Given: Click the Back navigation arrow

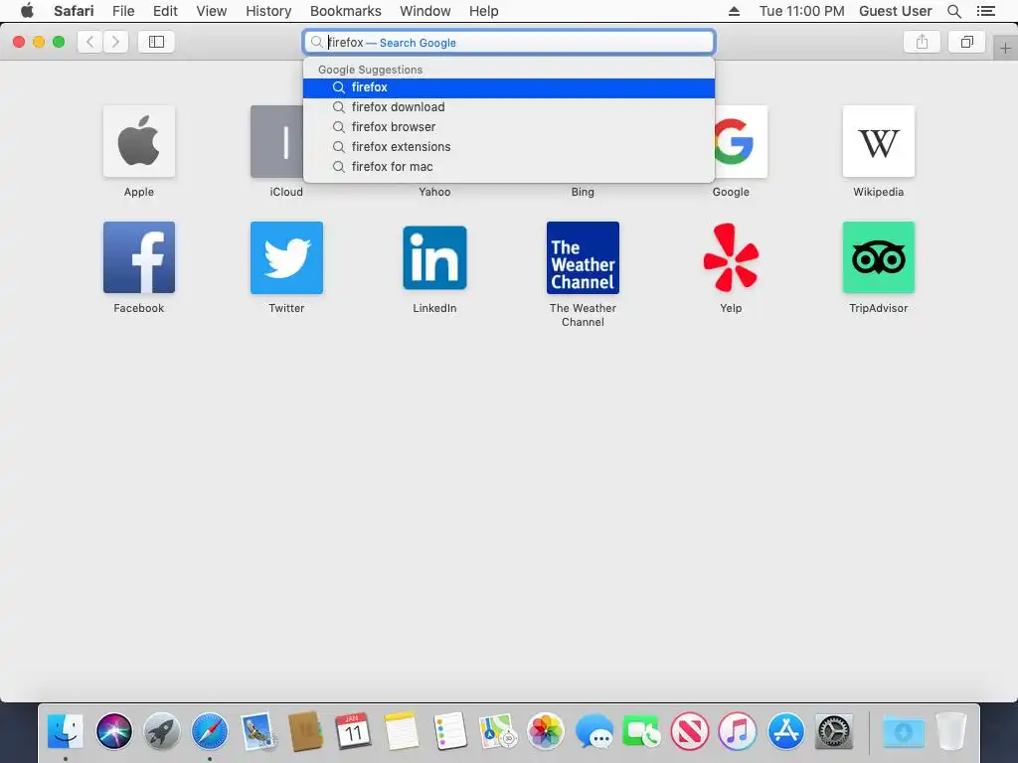Looking at the screenshot, I should pyautogui.click(x=89, y=42).
